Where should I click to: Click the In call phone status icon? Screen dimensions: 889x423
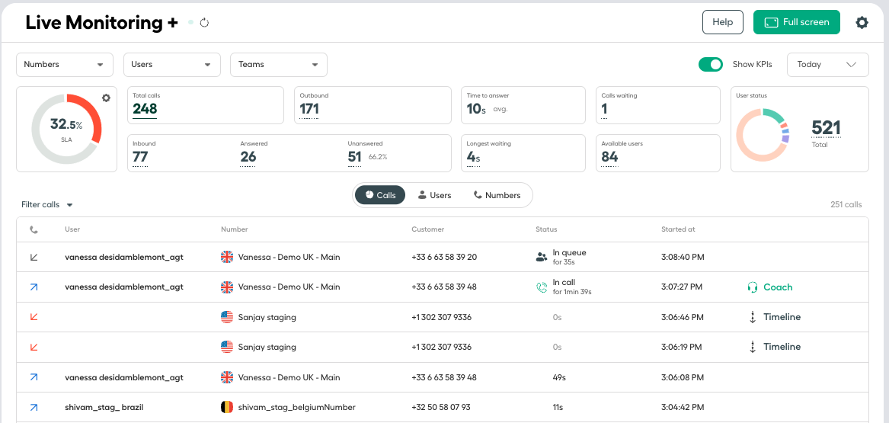click(x=542, y=287)
